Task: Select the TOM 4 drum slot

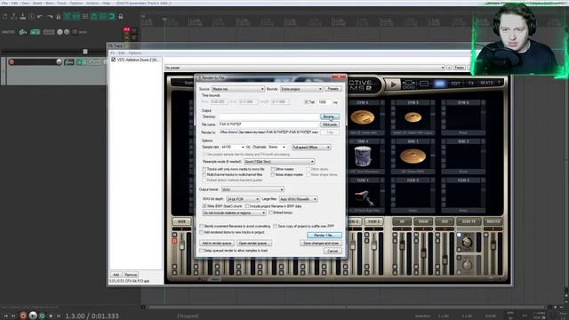Action: point(363,156)
